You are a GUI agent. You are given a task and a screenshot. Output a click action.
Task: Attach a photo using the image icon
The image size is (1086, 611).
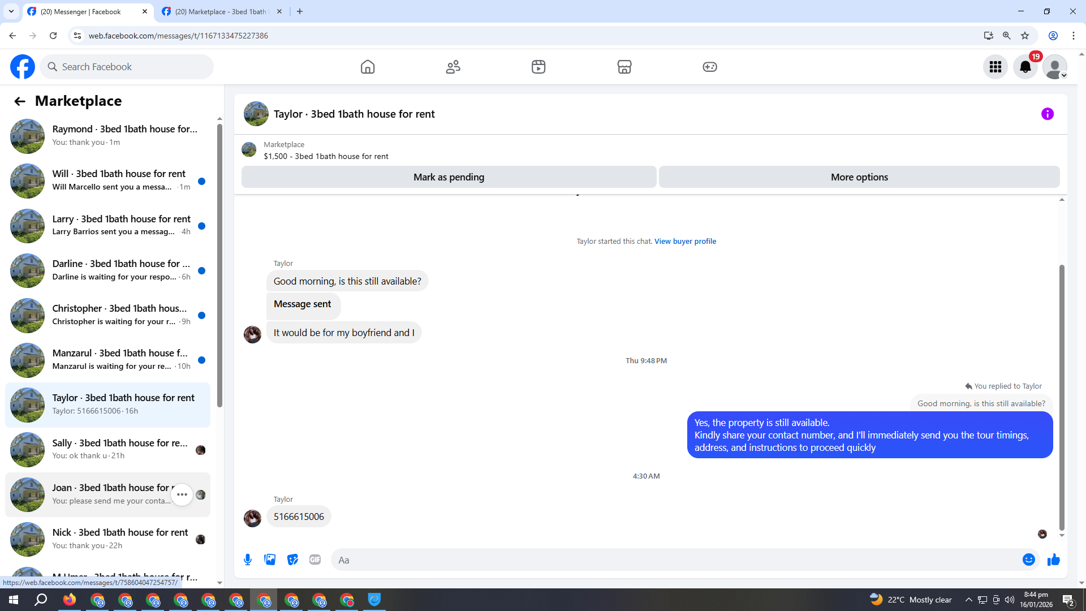(270, 560)
